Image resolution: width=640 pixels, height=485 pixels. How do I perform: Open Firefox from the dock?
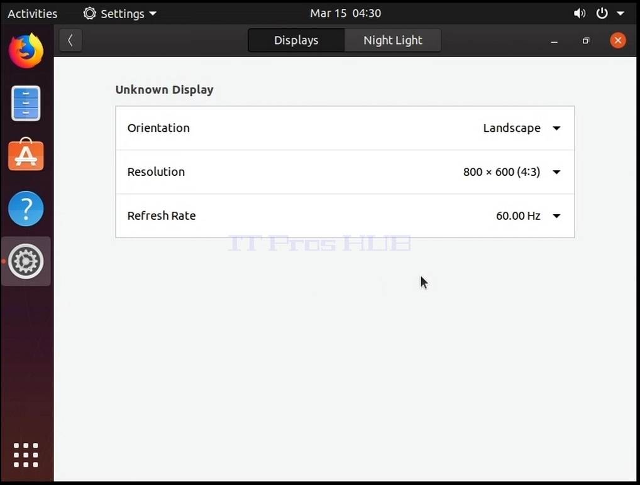coord(26,51)
